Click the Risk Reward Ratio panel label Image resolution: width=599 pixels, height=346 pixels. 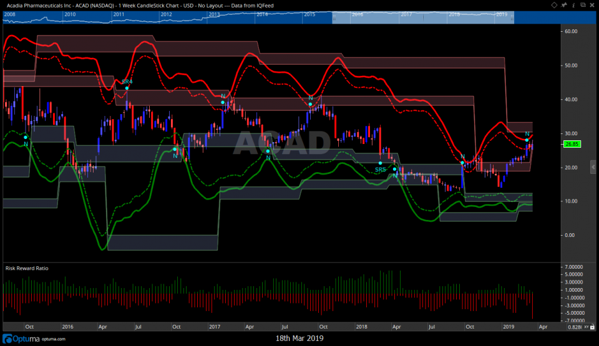pos(27,268)
